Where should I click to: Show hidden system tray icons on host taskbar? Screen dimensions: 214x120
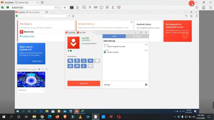175,117
